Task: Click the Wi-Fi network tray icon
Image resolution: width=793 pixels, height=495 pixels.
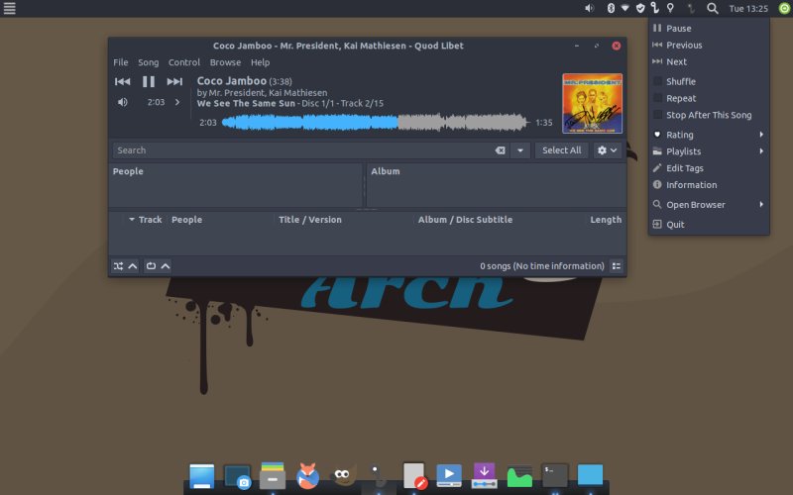Action: tap(625, 8)
